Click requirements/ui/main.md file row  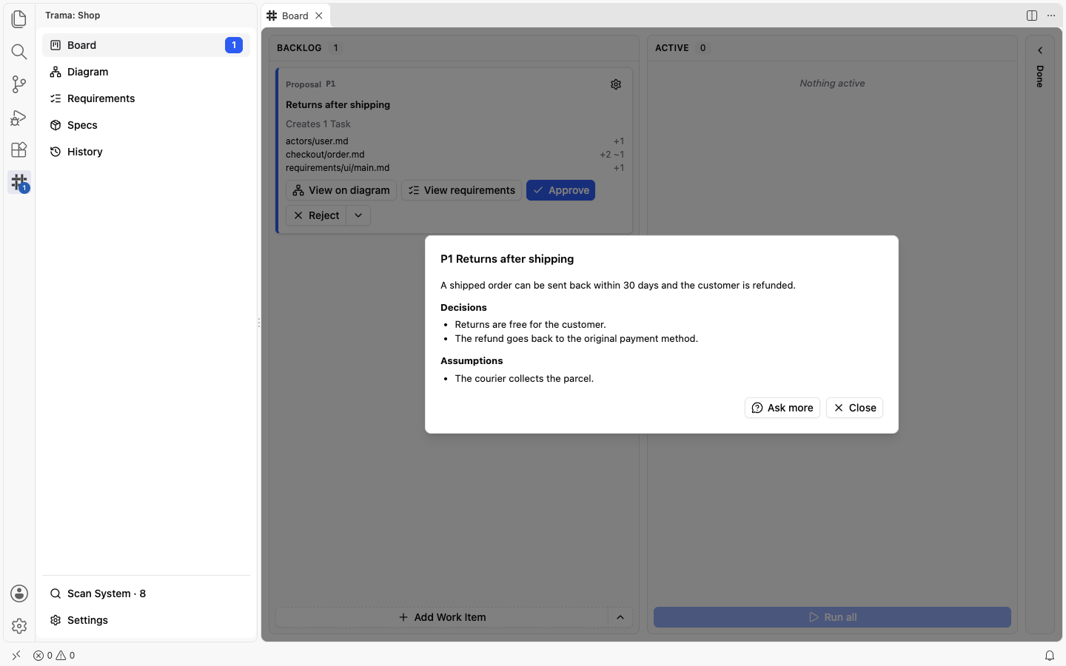(x=455, y=168)
